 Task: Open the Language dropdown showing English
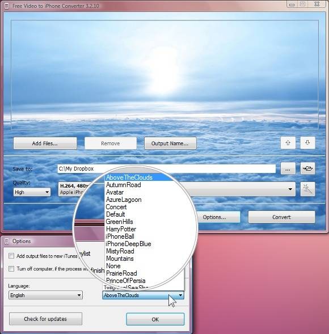[45, 295]
